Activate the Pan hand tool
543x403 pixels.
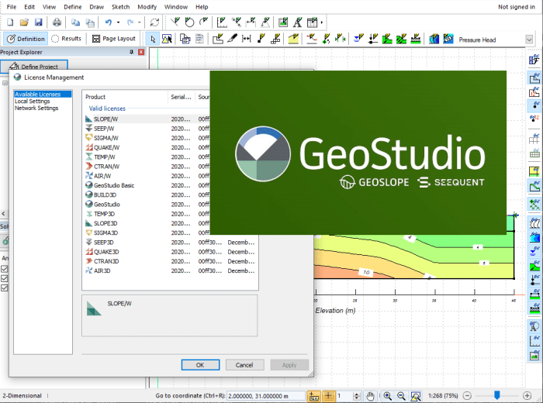371,396
